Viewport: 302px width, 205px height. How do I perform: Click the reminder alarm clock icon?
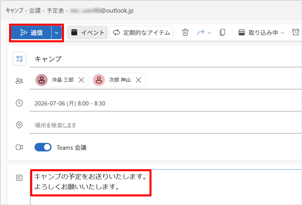(295, 32)
